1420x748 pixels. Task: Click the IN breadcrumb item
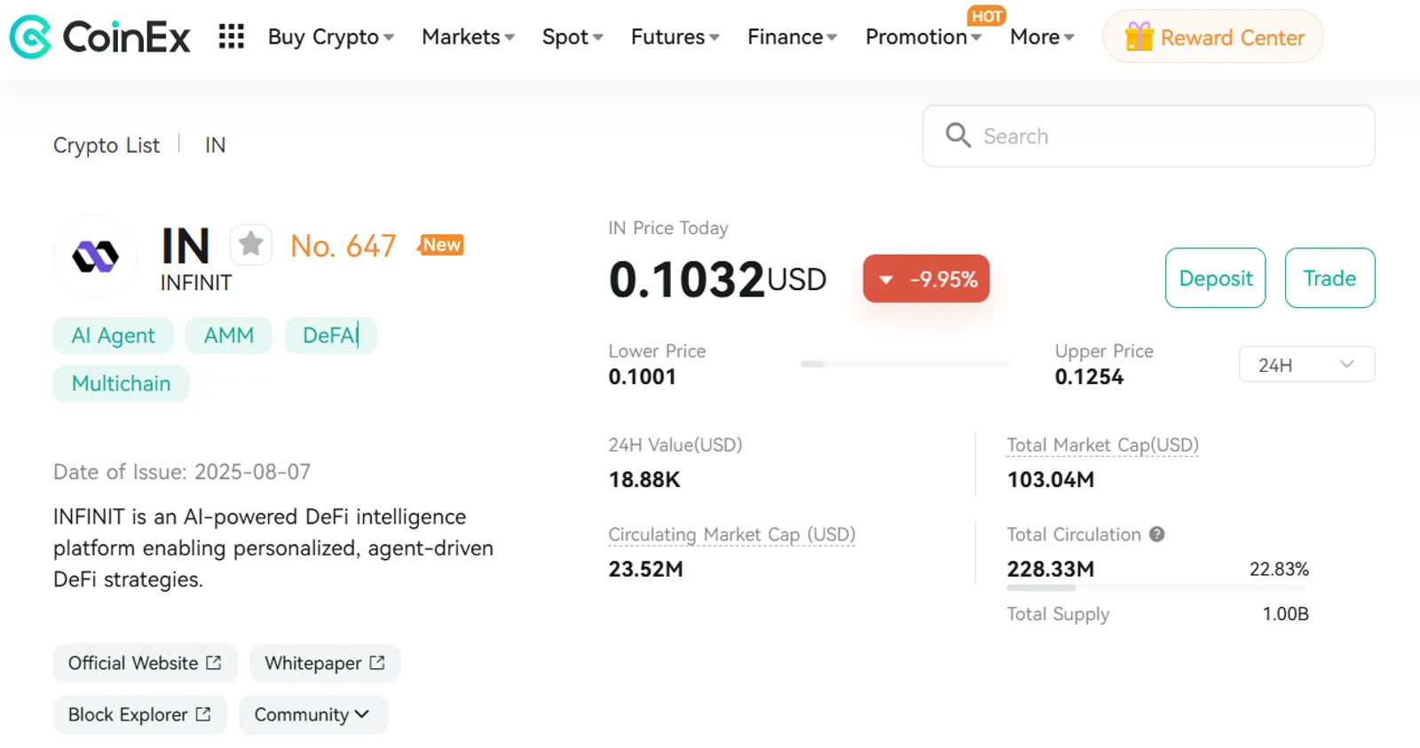pos(216,145)
